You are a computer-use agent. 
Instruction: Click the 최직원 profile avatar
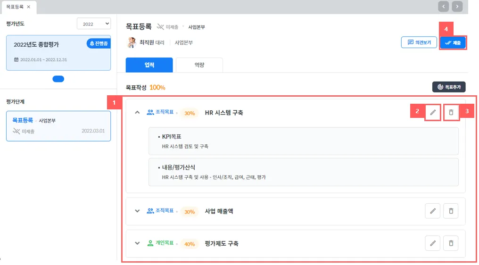tap(132, 42)
